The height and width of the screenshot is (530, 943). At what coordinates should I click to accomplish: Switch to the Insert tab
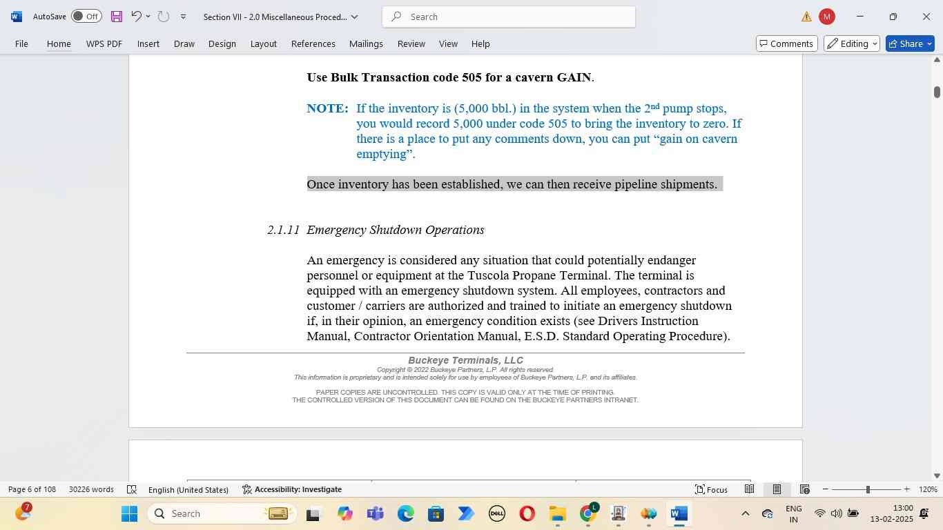pos(148,43)
